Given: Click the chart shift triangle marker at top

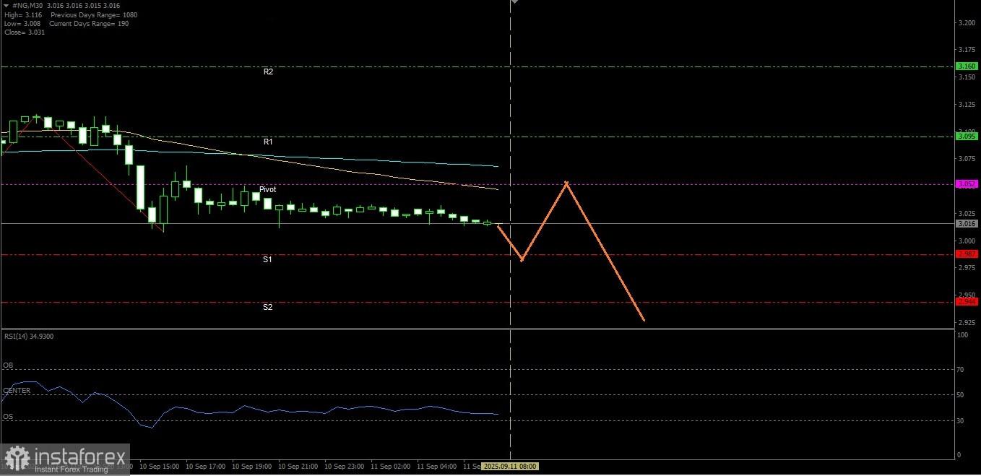Looking at the screenshot, I should pos(514,2).
